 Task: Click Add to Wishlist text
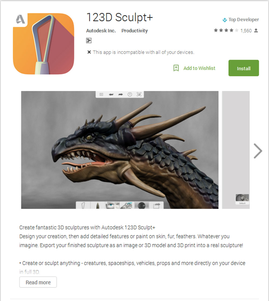pyautogui.click(x=199, y=68)
